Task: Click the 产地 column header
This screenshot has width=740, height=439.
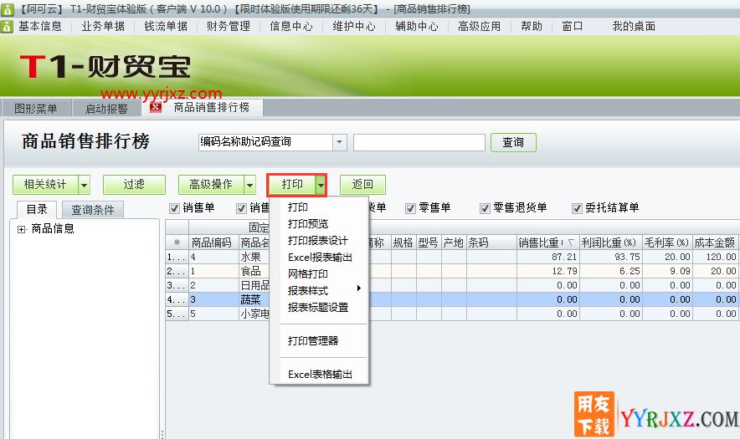Action: point(454,242)
